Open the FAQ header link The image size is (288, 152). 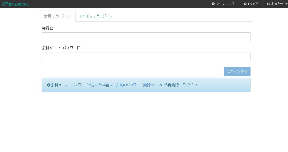pos(251,4)
